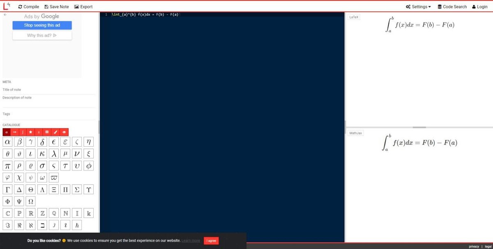Screen dimensions: 493x249
Task: Expand the Settings dropdown
Action: click(x=418, y=7)
